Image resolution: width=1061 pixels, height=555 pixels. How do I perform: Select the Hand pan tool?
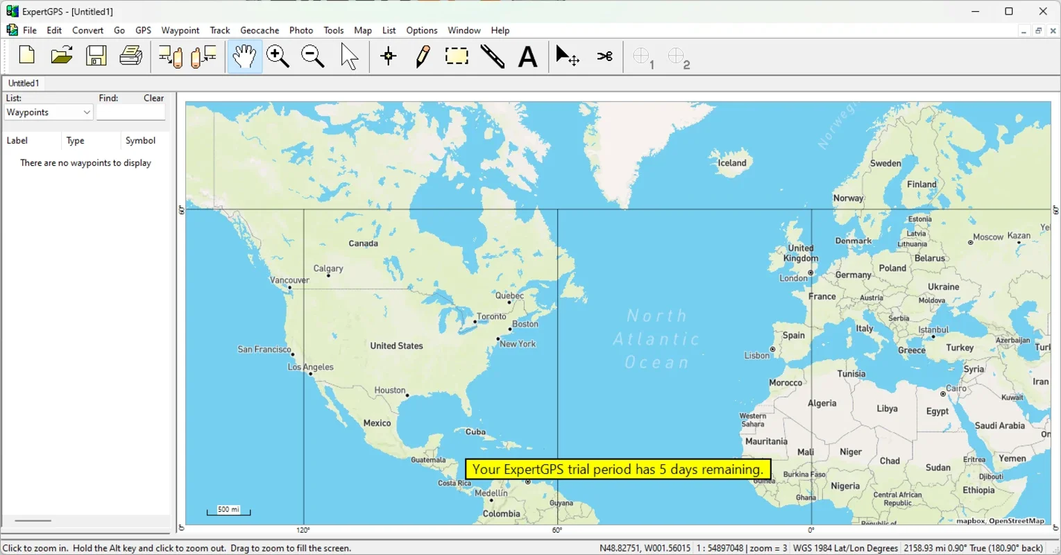(x=244, y=57)
